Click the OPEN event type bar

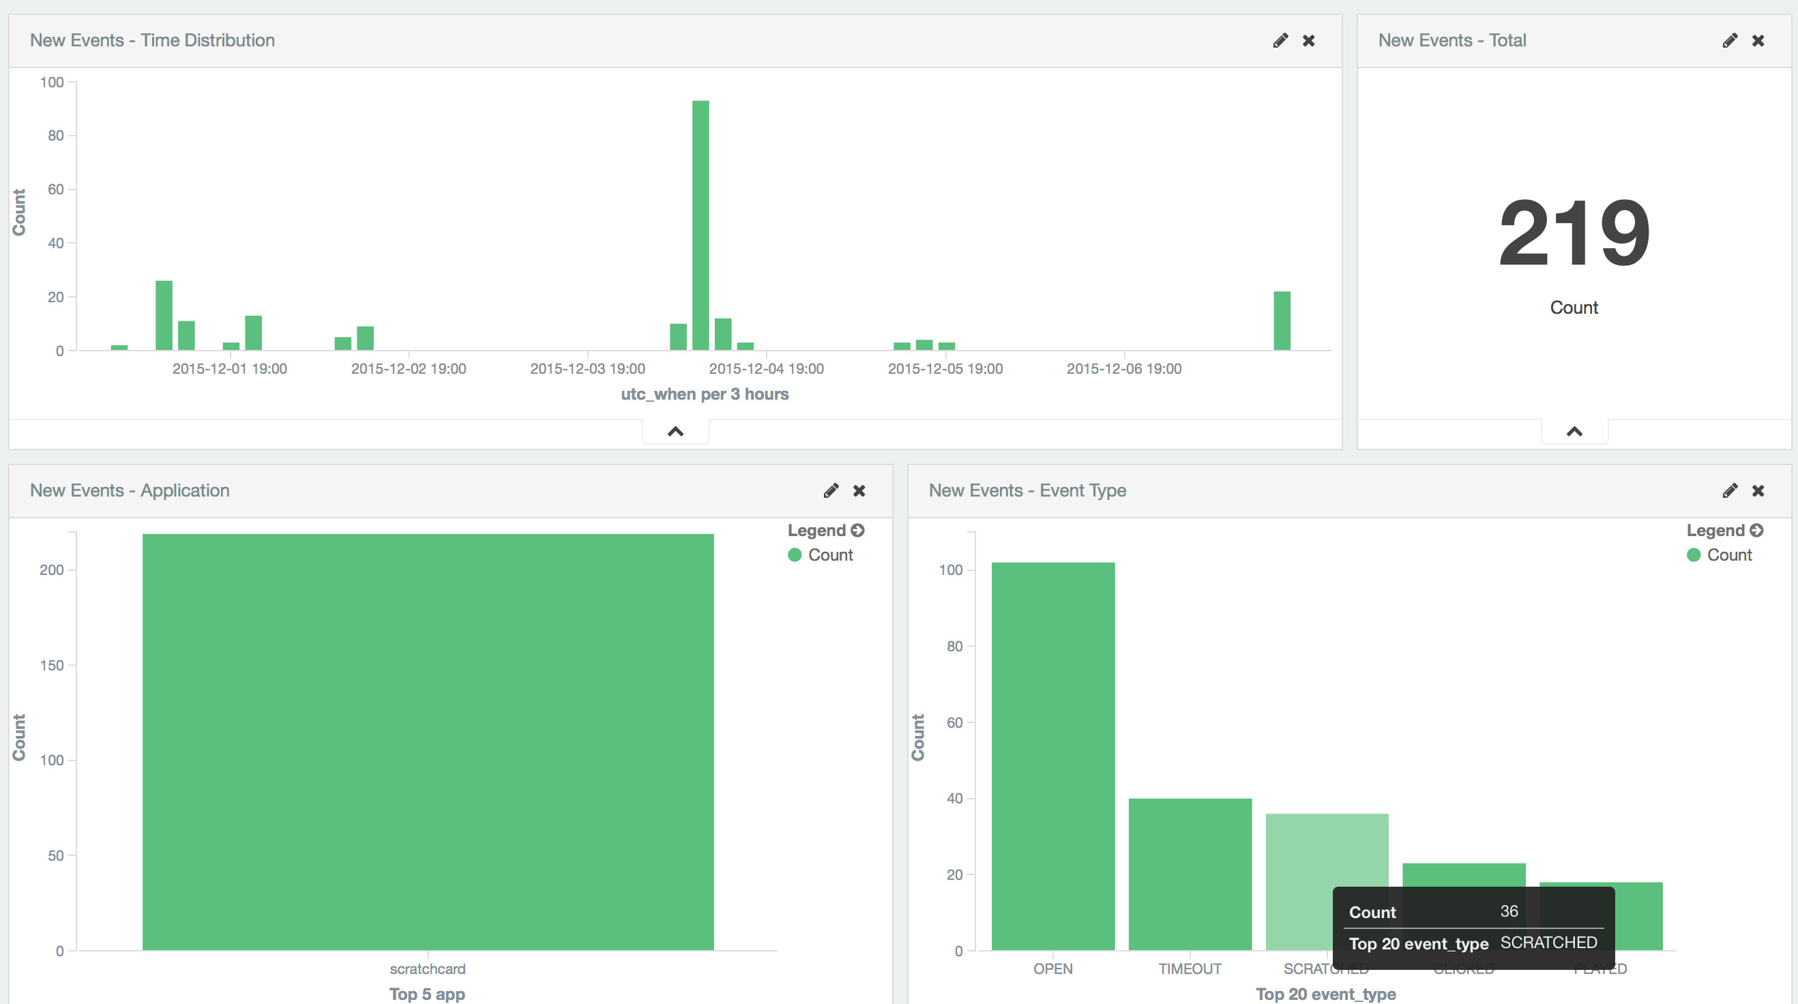pyautogui.click(x=1052, y=756)
